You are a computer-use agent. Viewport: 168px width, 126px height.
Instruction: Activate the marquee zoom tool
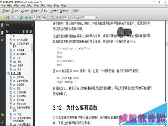point(52,17)
